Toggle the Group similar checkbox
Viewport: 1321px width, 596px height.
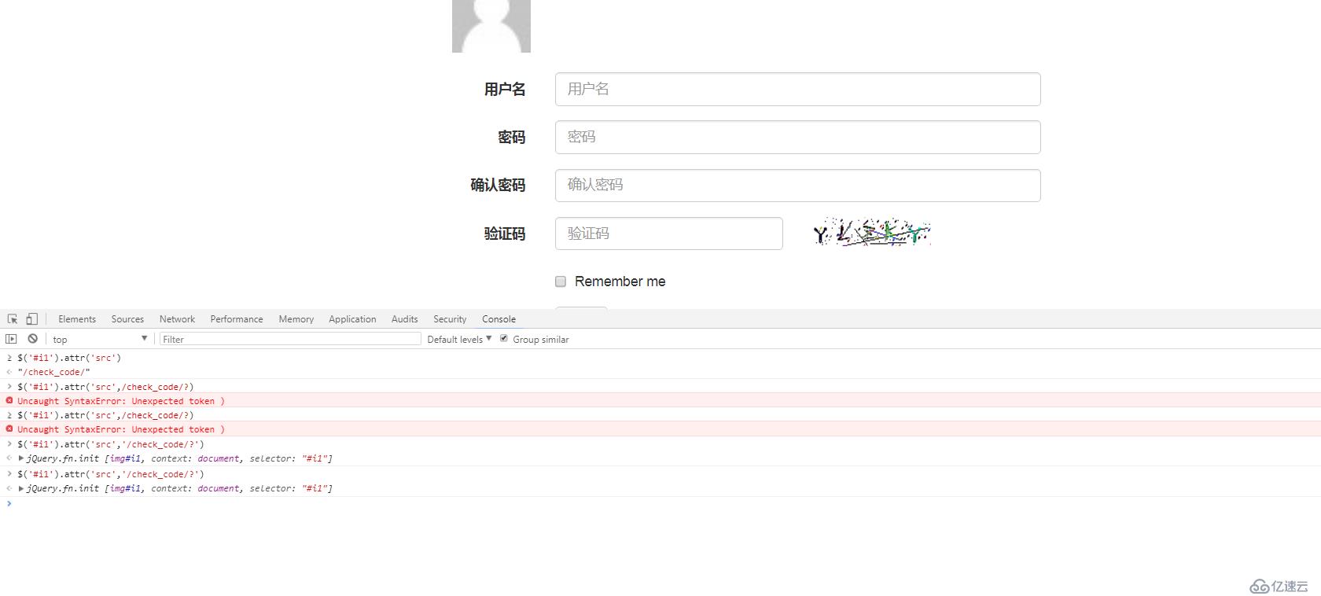504,339
